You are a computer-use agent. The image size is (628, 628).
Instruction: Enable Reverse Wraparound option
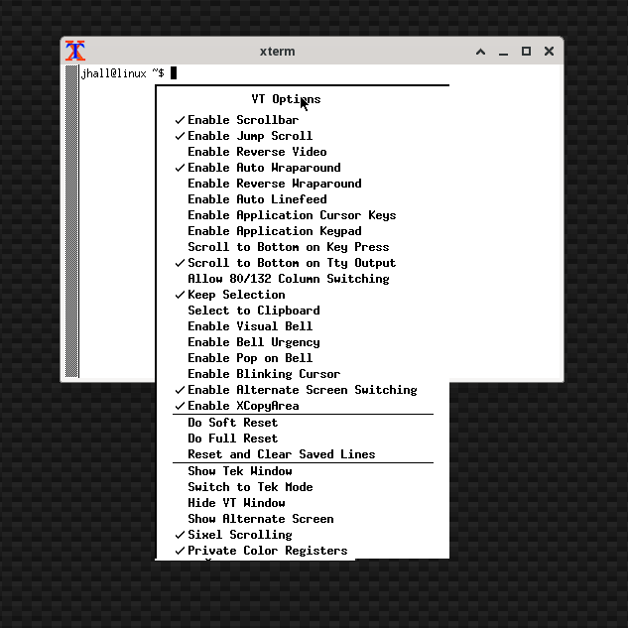click(x=303, y=184)
